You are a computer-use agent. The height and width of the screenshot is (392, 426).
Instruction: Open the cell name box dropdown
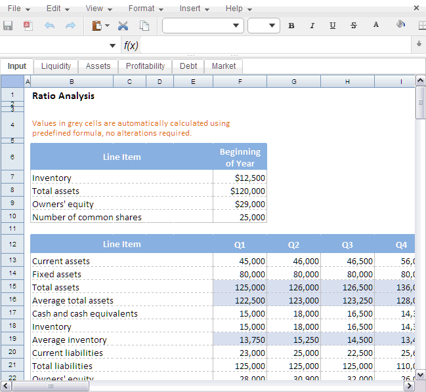tap(112, 46)
